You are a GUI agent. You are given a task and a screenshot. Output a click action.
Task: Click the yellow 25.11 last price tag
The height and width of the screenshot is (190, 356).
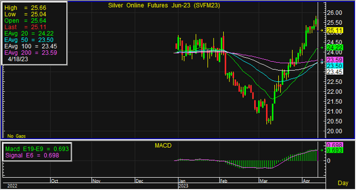pyautogui.click(x=335, y=30)
